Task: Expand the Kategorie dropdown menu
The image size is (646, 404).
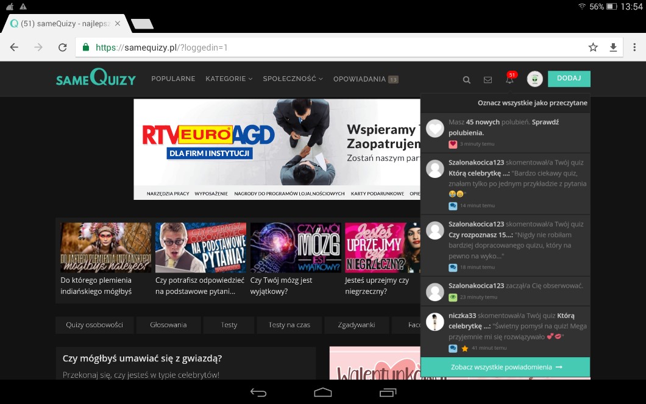Action: click(229, 79)
